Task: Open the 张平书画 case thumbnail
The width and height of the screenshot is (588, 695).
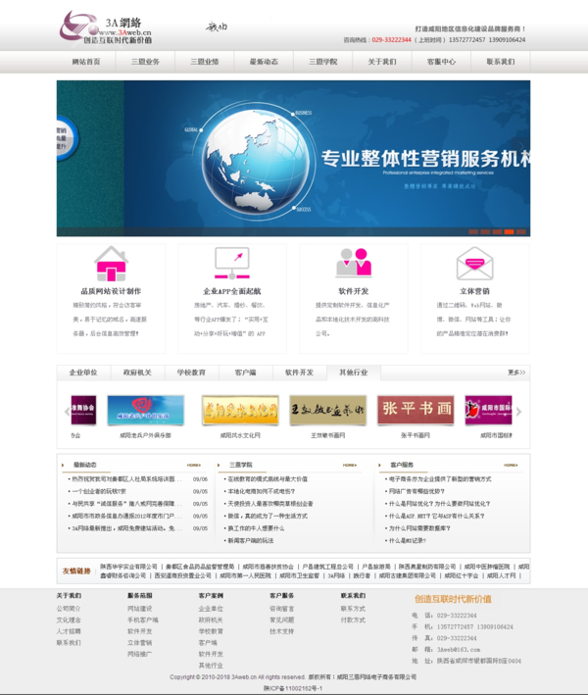Action: click(x=414, y=410)
